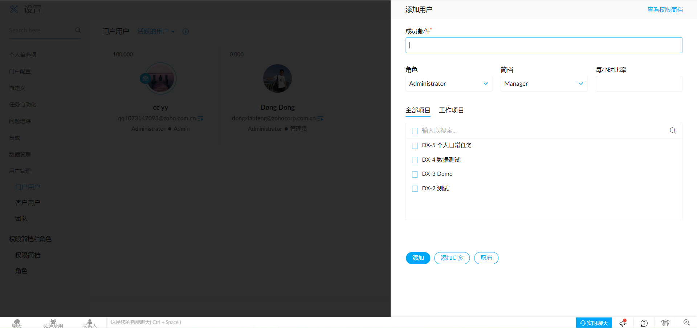Toggle the select-all checkbox in project search

pos(415,131)
